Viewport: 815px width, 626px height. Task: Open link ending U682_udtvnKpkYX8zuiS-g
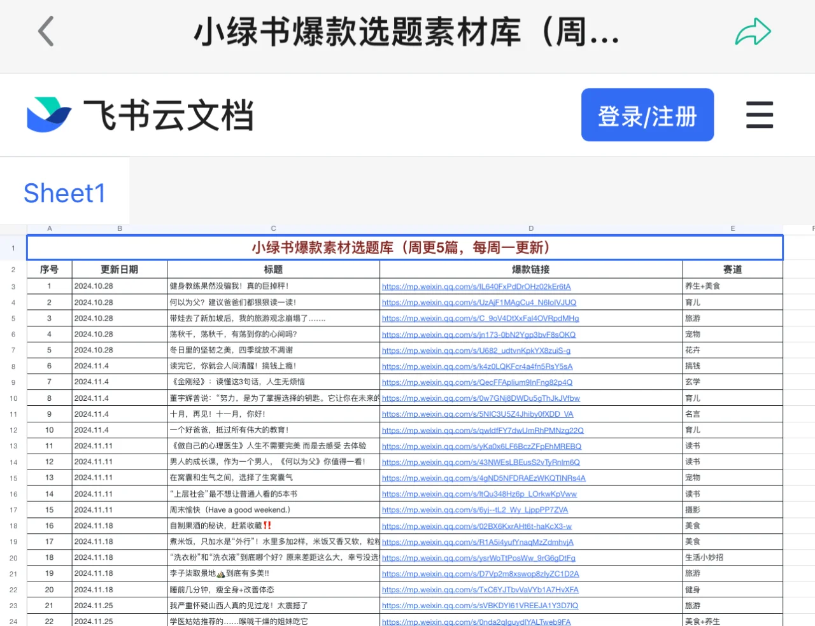(x=476, y=351)
